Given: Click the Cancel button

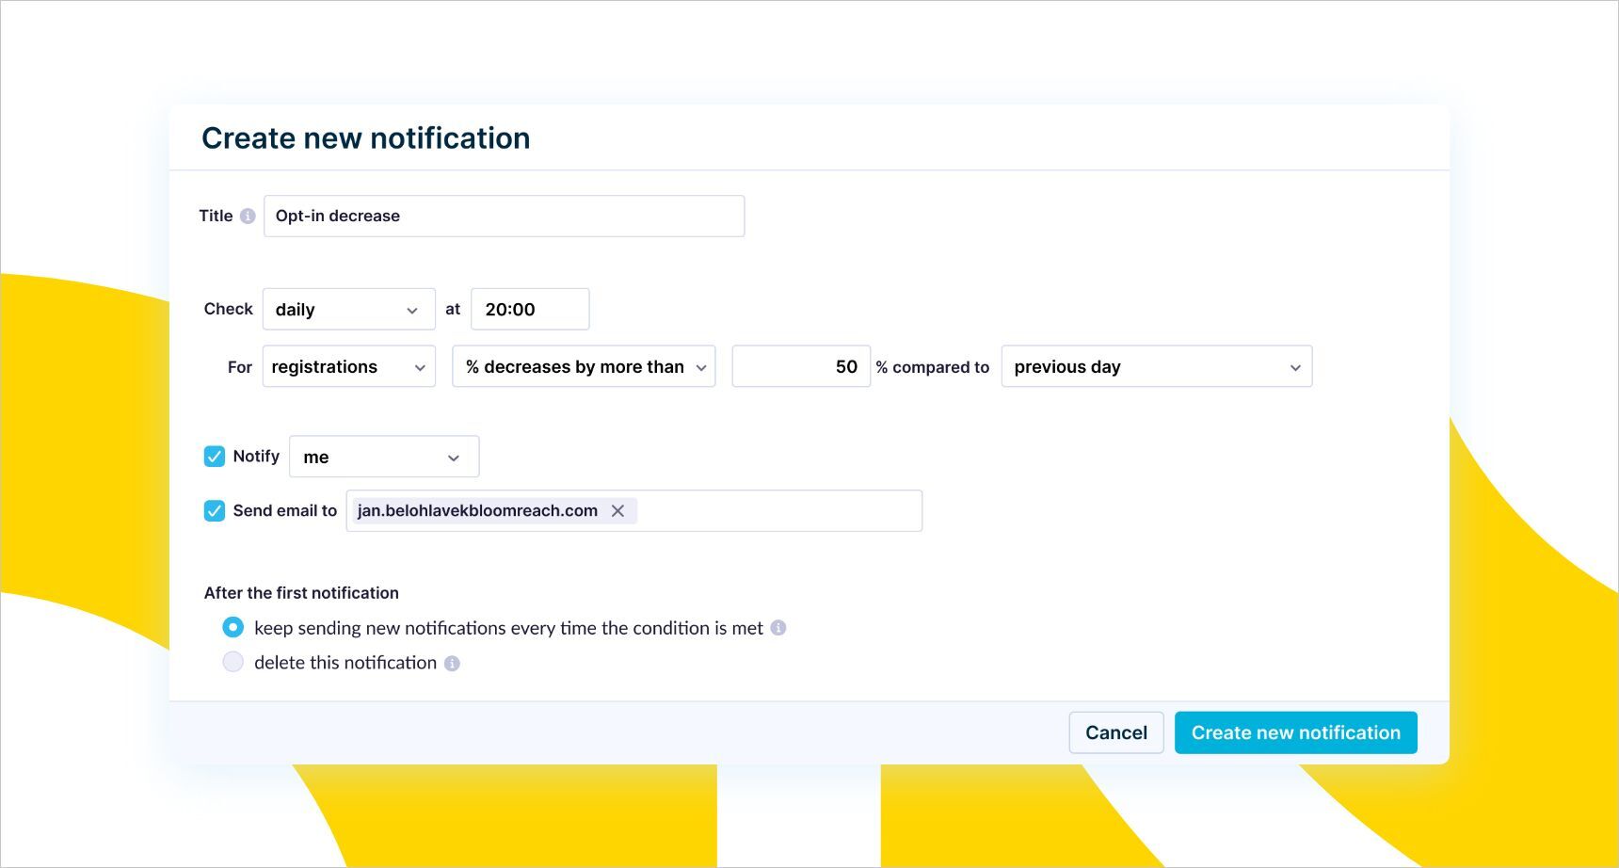Looking at the screenshot, I should tap(1116, 732).
